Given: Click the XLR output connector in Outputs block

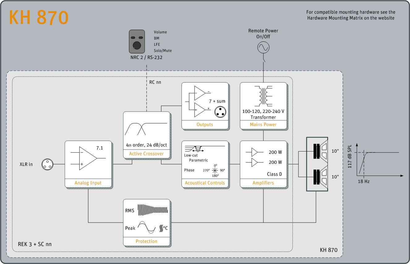Looking at the screenshot, I should pos(220,112).
